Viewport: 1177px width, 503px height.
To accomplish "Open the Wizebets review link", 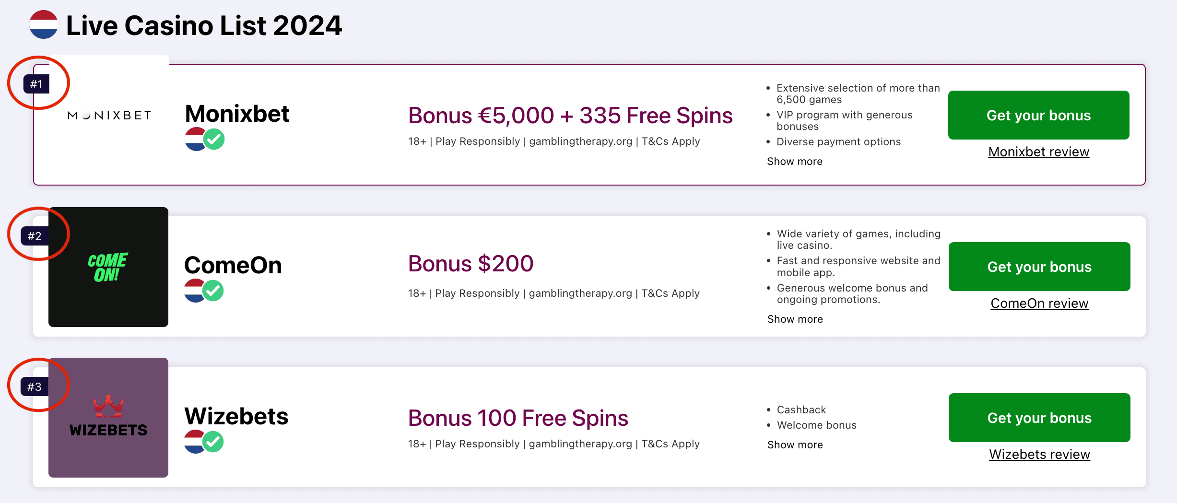I will click(1039, 455).
